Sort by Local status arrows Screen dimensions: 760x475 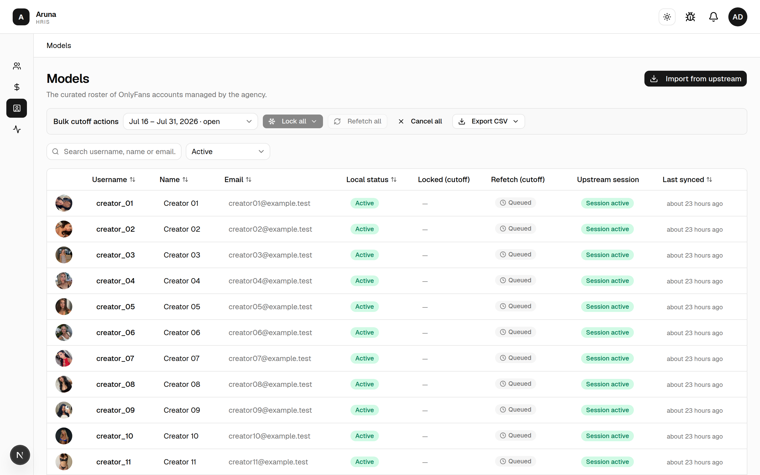click(x=394, y=179)
